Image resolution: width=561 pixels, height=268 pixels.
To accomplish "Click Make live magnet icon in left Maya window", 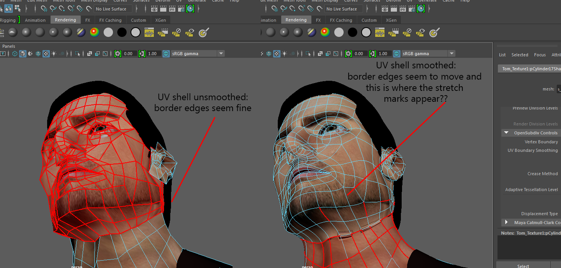I will tap(89, 8).
